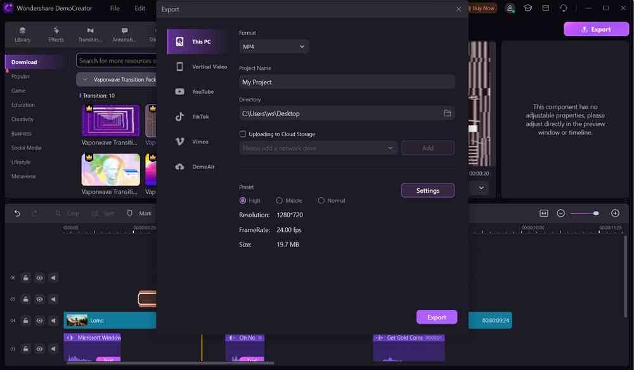This screenshot has width=634, height=370.
Task: Zoom out timeline with minus icon
Action: (x=560, y=213)
